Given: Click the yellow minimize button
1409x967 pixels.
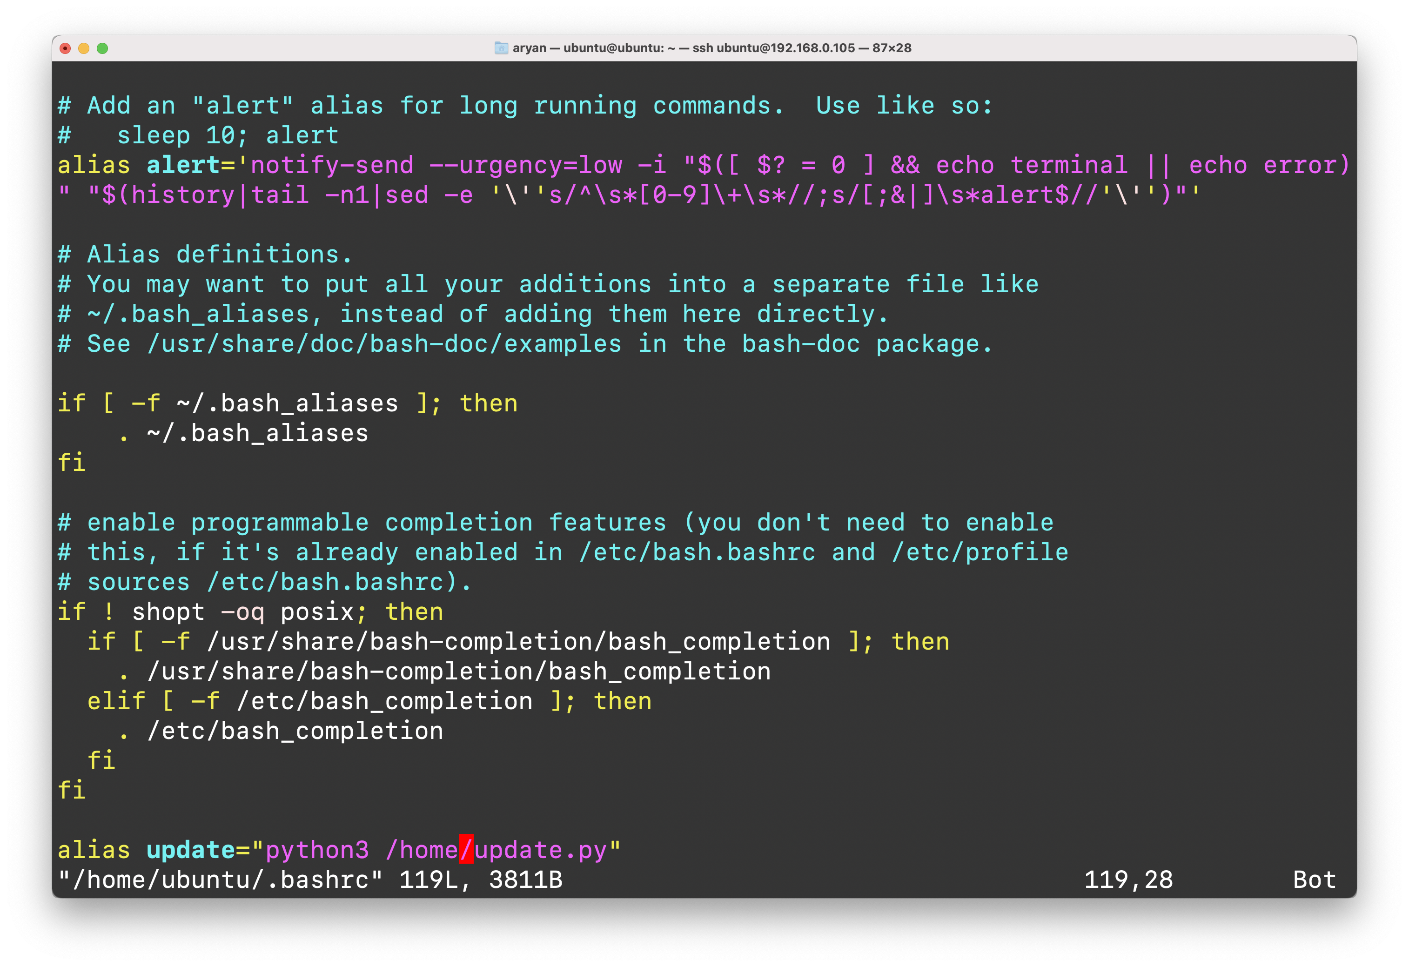Looking at the screenshot, I should click(84, 48).
